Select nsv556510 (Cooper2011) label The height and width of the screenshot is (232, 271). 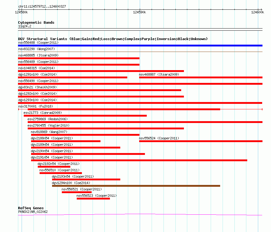tap(59, 170)
